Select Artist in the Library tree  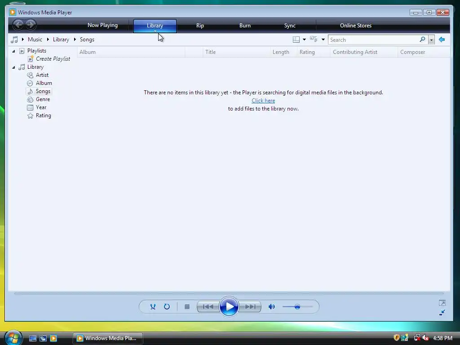42,75
